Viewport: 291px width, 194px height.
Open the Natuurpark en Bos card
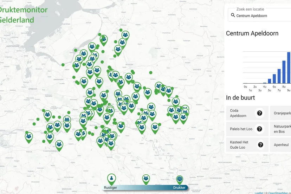(280, 129)
